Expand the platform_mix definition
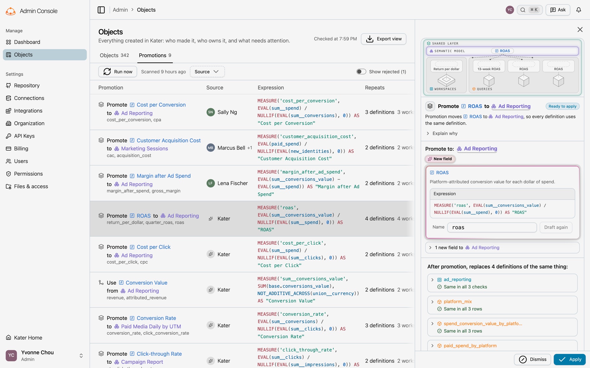The image size is (590, 368). [x=502, y=305]
